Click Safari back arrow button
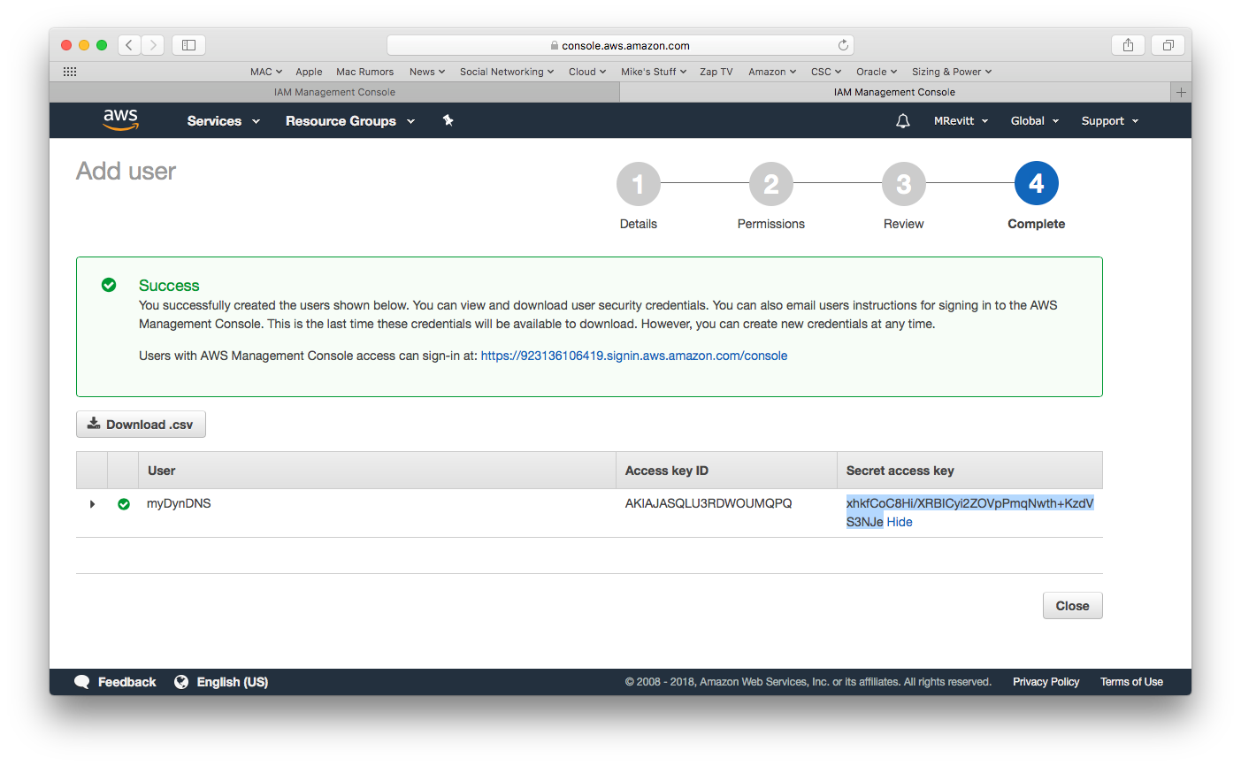The height and width of the screenshot is (766, 1241). [129, 45]
